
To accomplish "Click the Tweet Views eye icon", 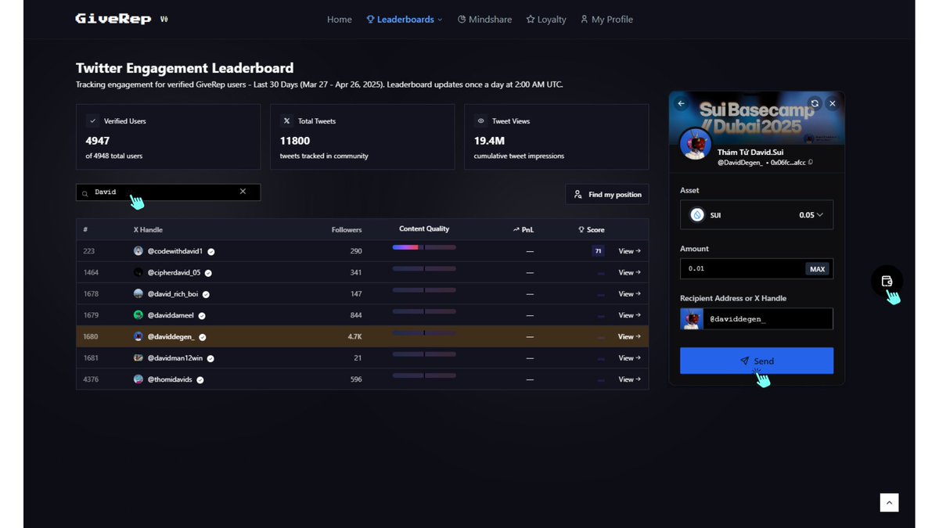I will click(480, 121).
